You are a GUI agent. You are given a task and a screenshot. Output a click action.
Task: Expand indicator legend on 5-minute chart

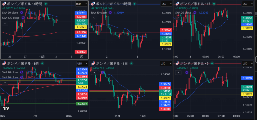[x=178, y=72]
